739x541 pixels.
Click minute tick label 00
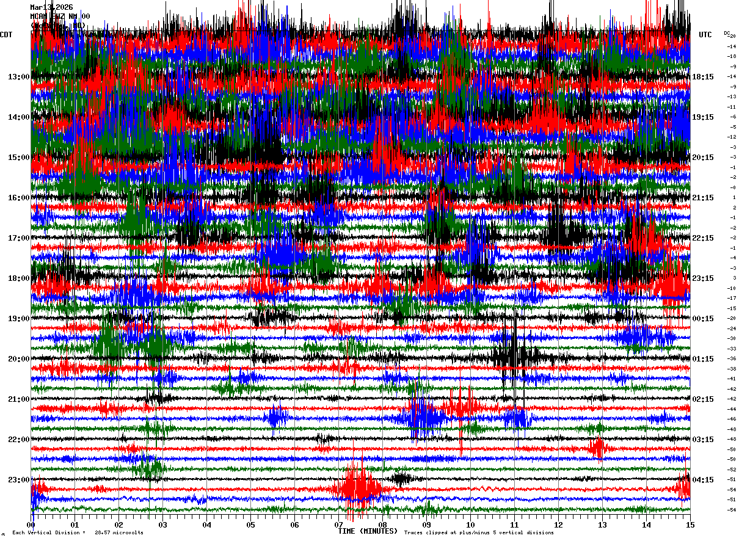pos(31,525)
